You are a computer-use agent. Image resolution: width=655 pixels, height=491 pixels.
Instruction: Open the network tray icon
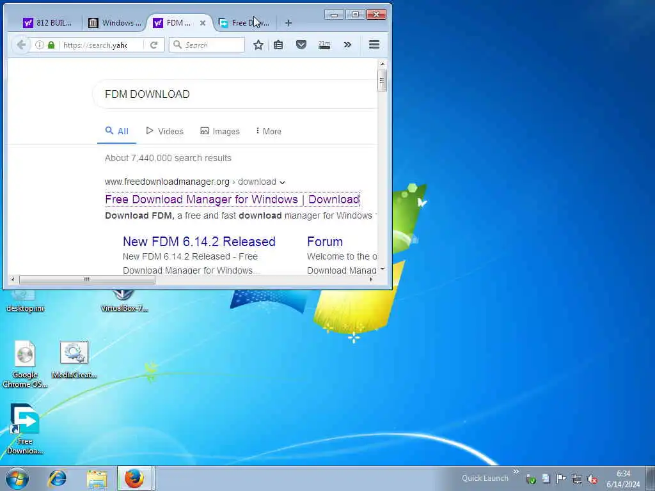pos(577,479)
